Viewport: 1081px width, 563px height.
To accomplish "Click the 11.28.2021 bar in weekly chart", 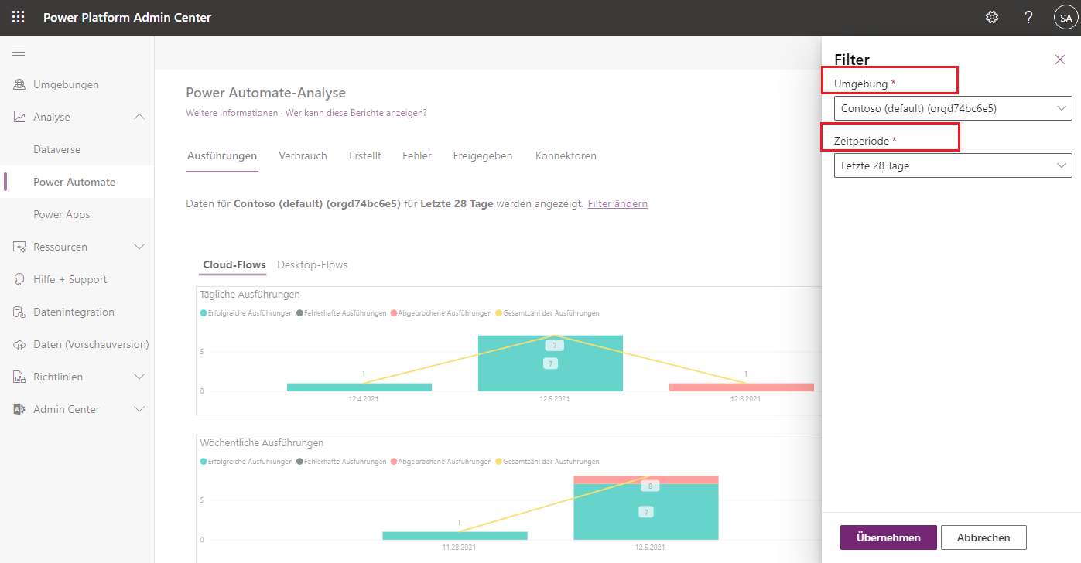I will point(455,535).
